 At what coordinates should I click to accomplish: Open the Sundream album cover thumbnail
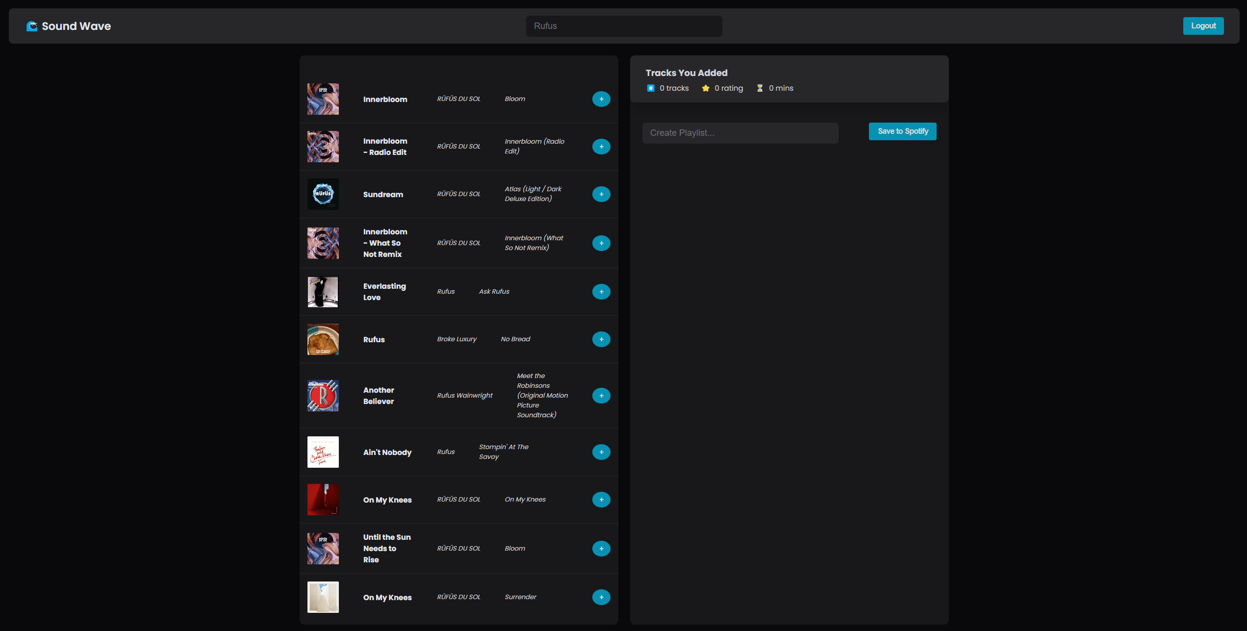coord(323,194)
